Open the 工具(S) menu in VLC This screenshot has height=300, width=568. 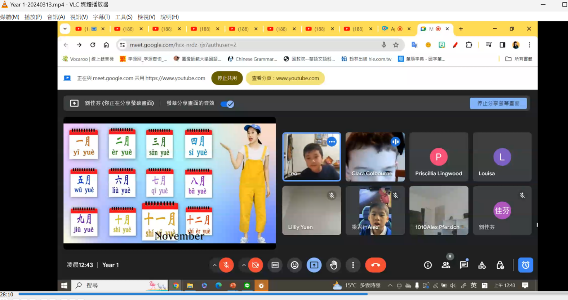click(124, 17)
